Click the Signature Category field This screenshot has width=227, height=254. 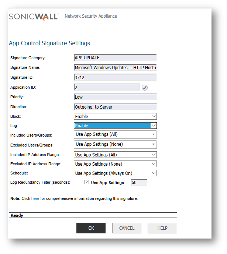pyautogui.click(x=115, y=58)
